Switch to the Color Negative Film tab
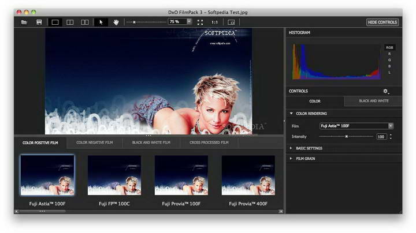Viewport: 416px width, 233px height. [95, 142]
